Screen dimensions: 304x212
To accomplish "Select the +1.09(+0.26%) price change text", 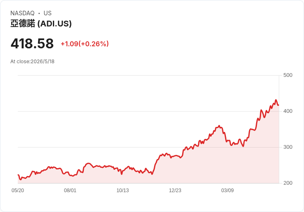I will pyautogui.click(x=85, y=44).
